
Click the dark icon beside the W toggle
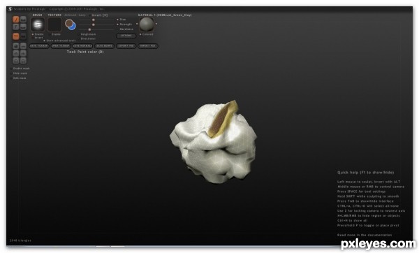(x=23, y=36)
